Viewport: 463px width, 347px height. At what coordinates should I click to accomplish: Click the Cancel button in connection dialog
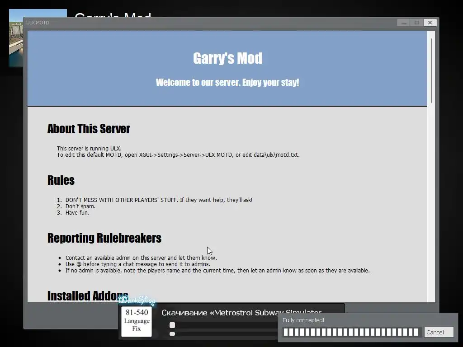439,332
